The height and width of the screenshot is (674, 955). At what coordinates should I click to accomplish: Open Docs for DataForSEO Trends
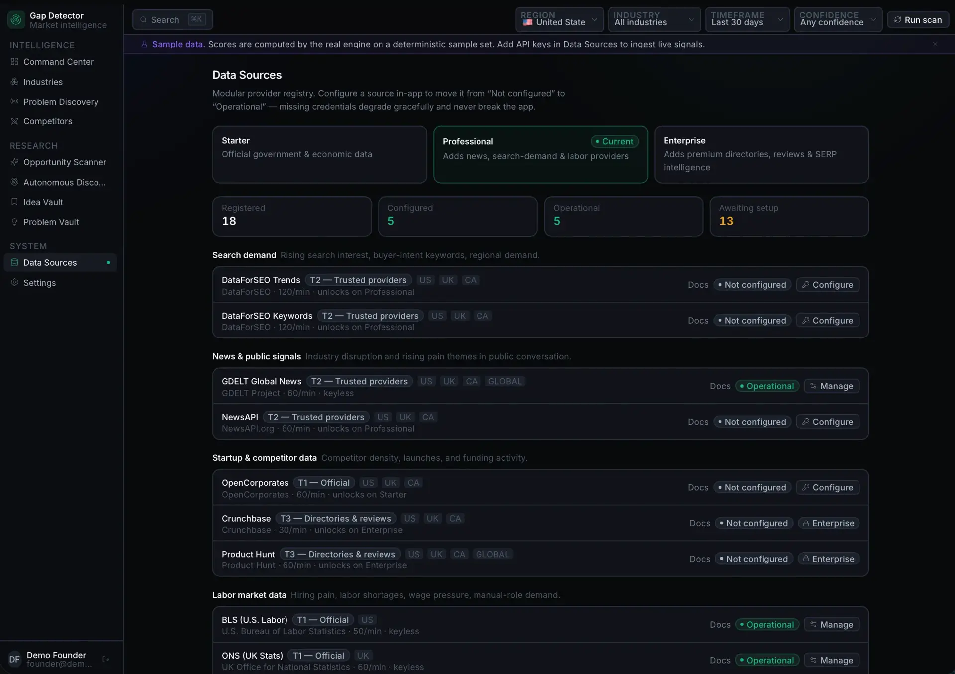[x=698, y=285]
